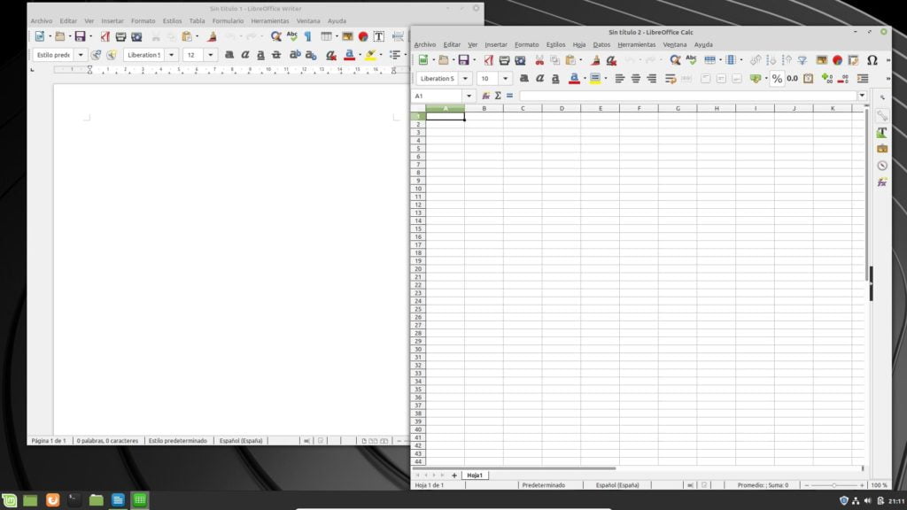Clone formatting with paintbrush in Calc
The height and width of the screenshot is (510, 907).
coord(595,60)
